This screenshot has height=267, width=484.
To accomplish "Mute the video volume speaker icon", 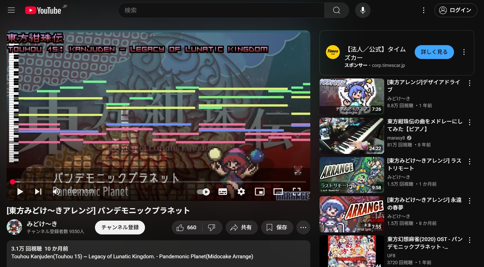I will (x=56, y=192).
